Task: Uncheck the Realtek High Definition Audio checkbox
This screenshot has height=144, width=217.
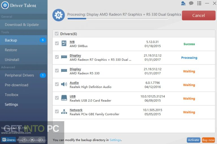Action: click(57, 84)
